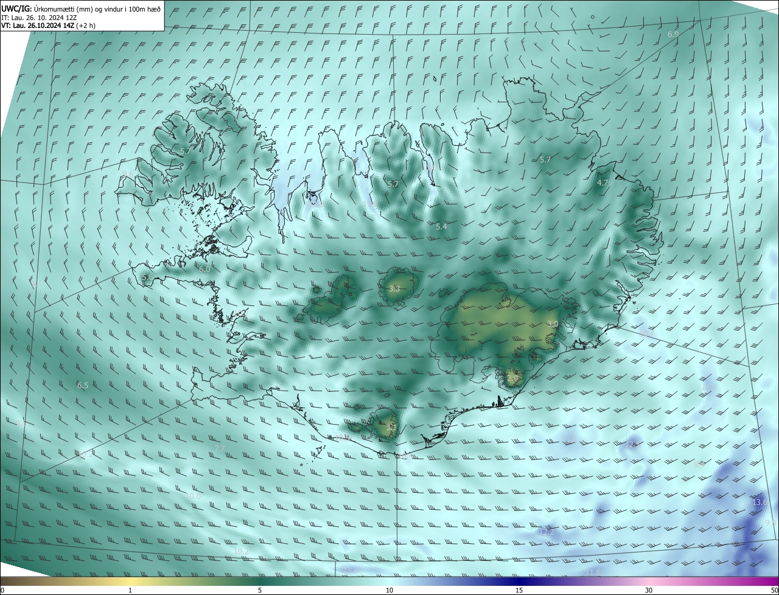Click the 5.4 value label on the map
Viewport: 779px width, 595px height.
(442, 227)
